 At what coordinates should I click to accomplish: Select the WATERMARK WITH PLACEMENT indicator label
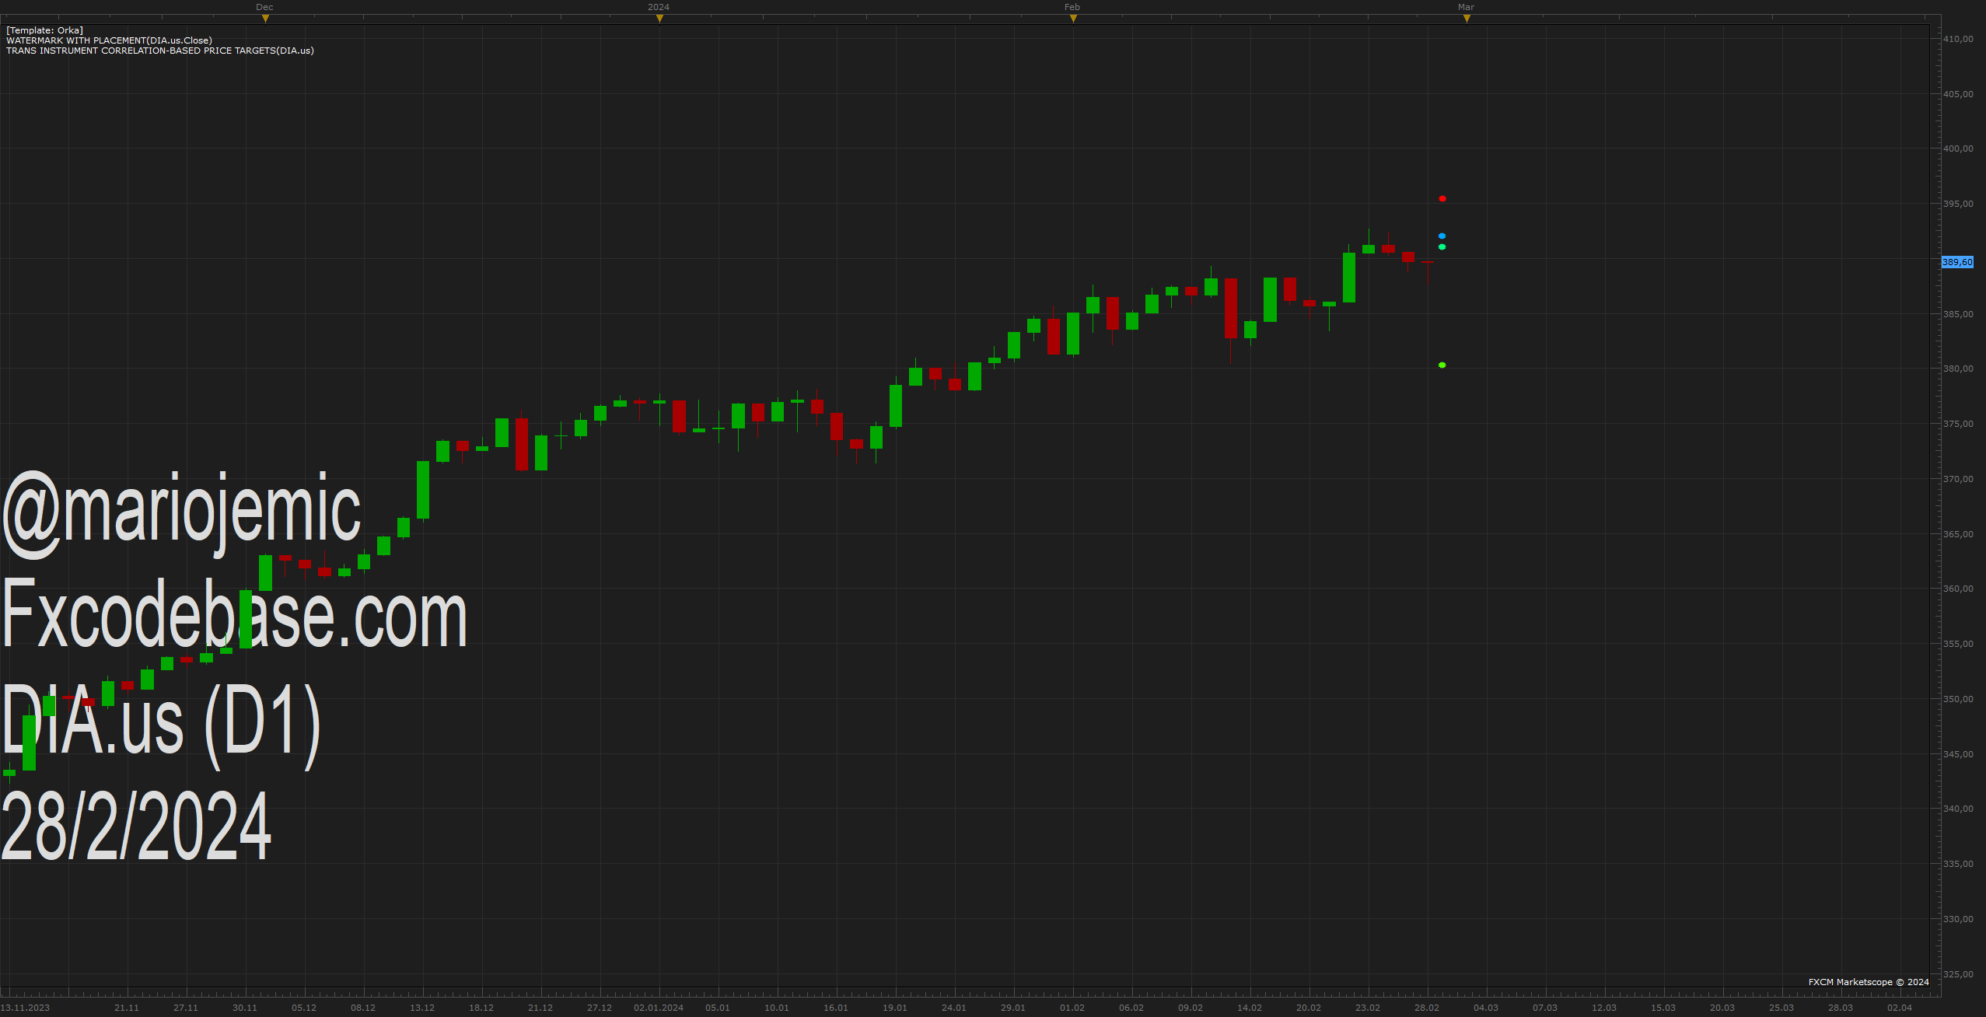tap(109, 40)
